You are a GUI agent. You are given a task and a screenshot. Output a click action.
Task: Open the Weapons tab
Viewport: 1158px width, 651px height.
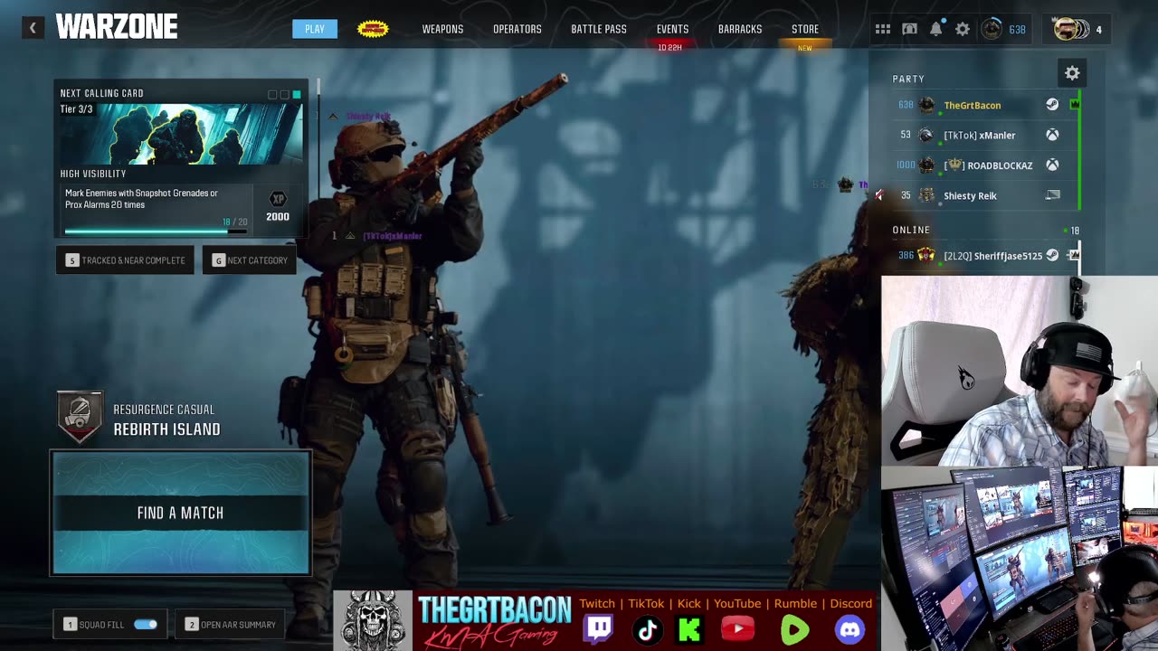[x=442, y=30]
